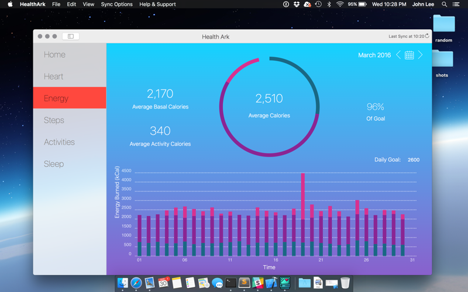The height and width of the screenshot is (292, 468).
Task: Open the calendar date picker icon
Action: (x=409, y=55)
